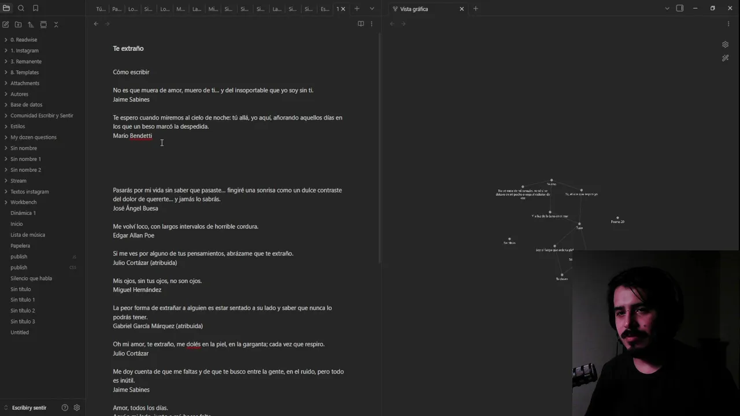Screen dimensions: 740x416
Task: Open the tab list dropdown of note pane
Action: point(372,9)
